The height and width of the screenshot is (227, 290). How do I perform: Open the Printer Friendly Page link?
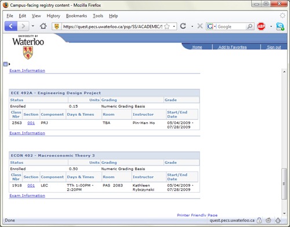197,215
